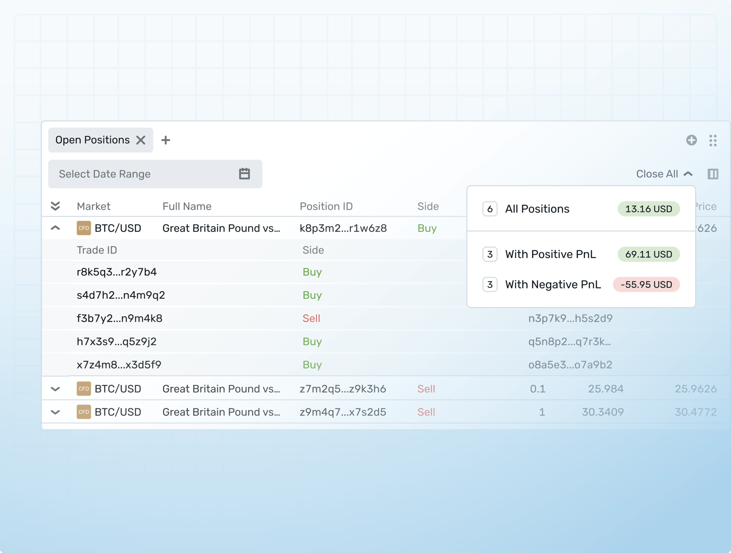This screenshot has width=731, height=553.
Task: Select trade ID f3b7y2...n9m4k8
Action: (119, 318)
